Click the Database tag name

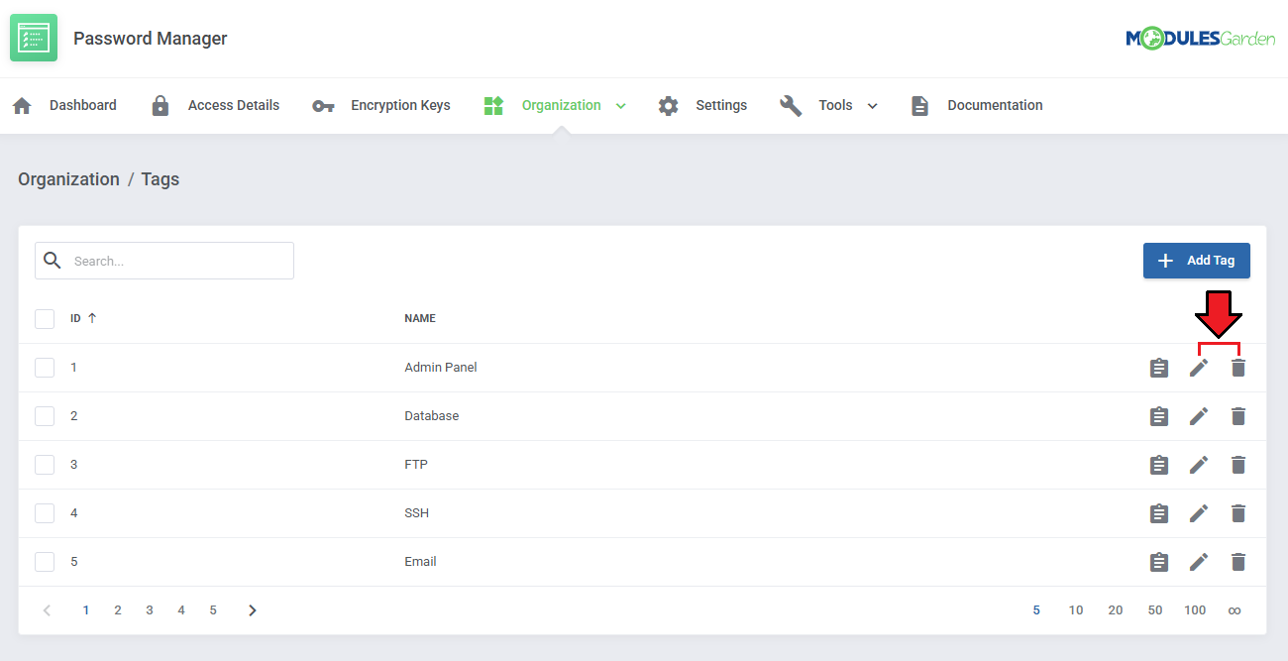[432, 416]
